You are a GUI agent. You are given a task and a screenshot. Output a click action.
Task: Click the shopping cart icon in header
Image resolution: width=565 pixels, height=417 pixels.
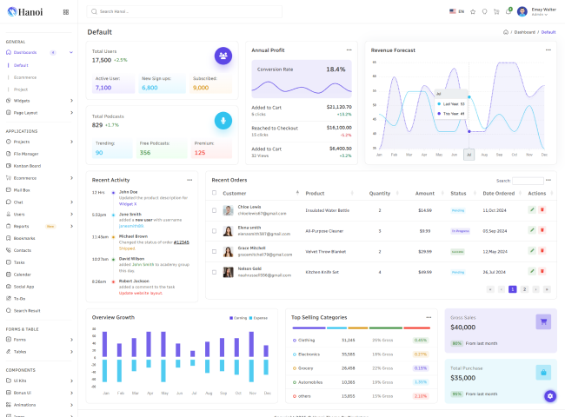click(496, 11)
